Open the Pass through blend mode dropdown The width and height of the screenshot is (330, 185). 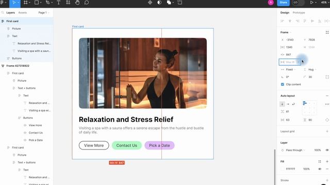click(x=295, y=150)
